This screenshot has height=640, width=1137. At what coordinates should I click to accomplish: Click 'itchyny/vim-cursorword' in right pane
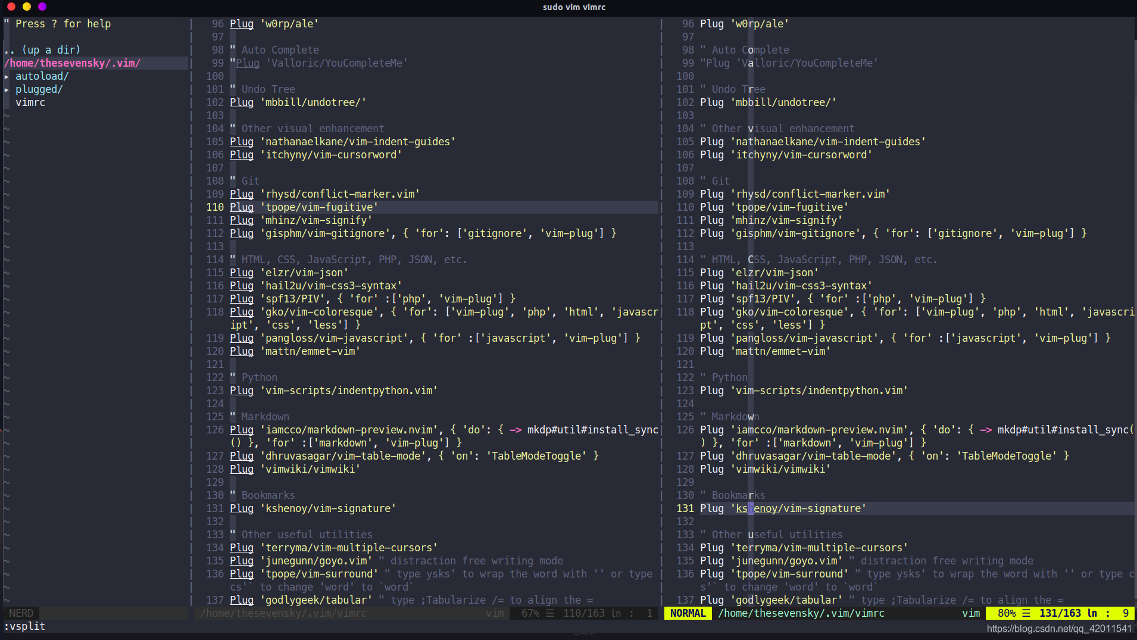tap(801, 155)
